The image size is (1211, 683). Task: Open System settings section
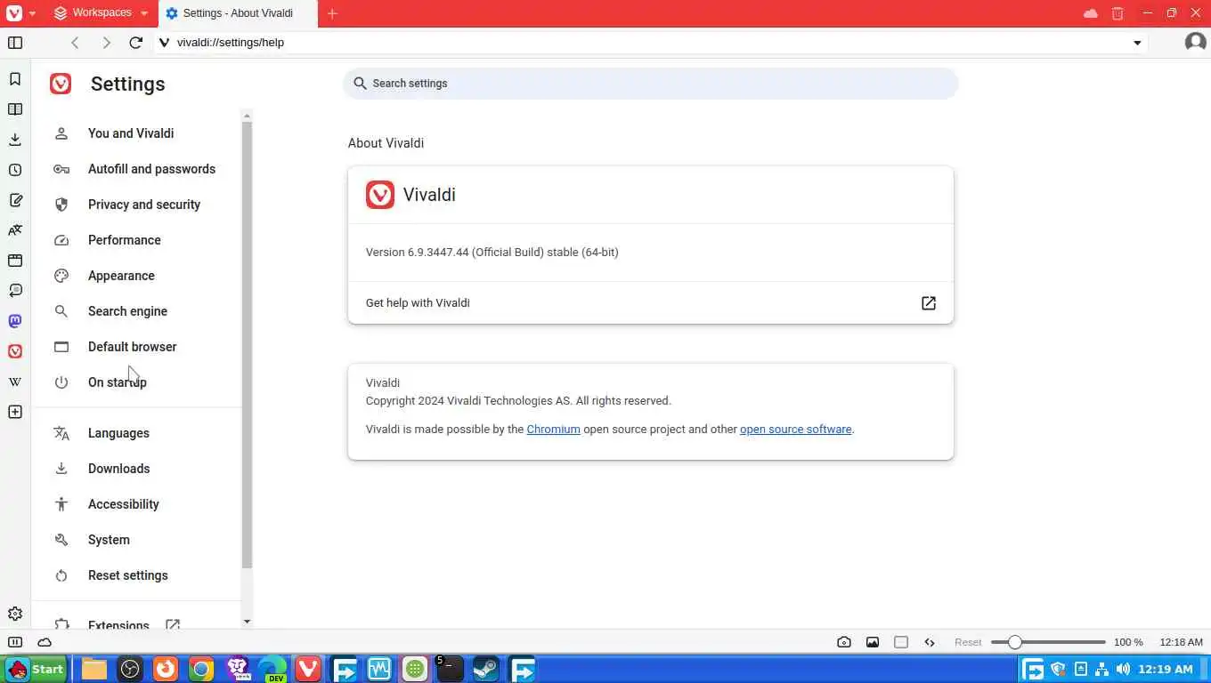[109, 540]
